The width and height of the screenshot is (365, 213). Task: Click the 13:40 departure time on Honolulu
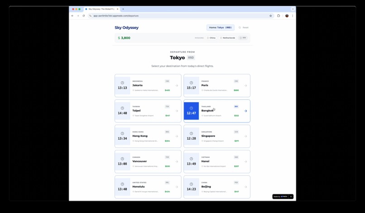tap(122, 189)
